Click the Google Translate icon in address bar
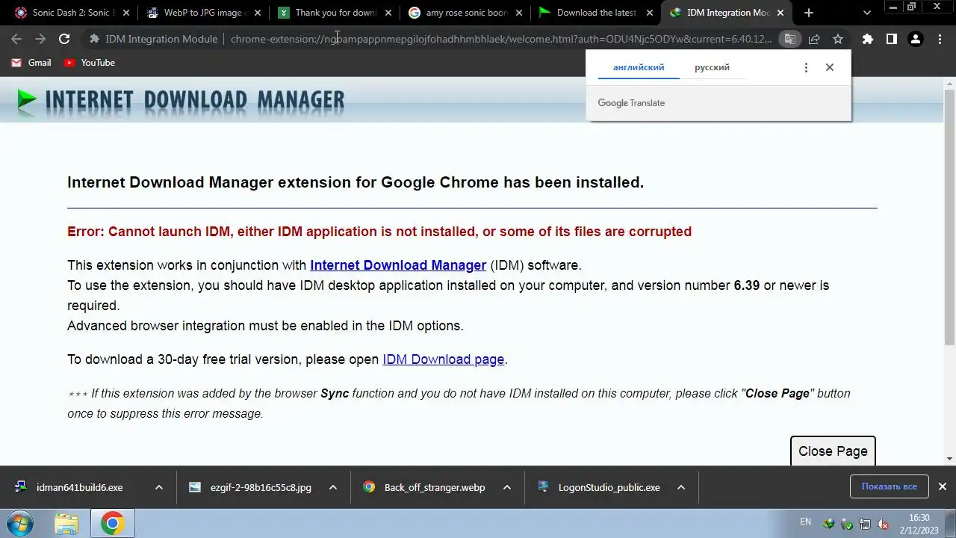 coord(789,39)
